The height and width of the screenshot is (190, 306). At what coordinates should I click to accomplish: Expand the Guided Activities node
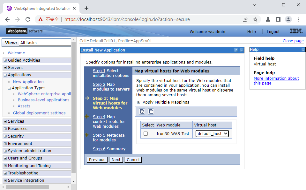click(x=5, y=60)
